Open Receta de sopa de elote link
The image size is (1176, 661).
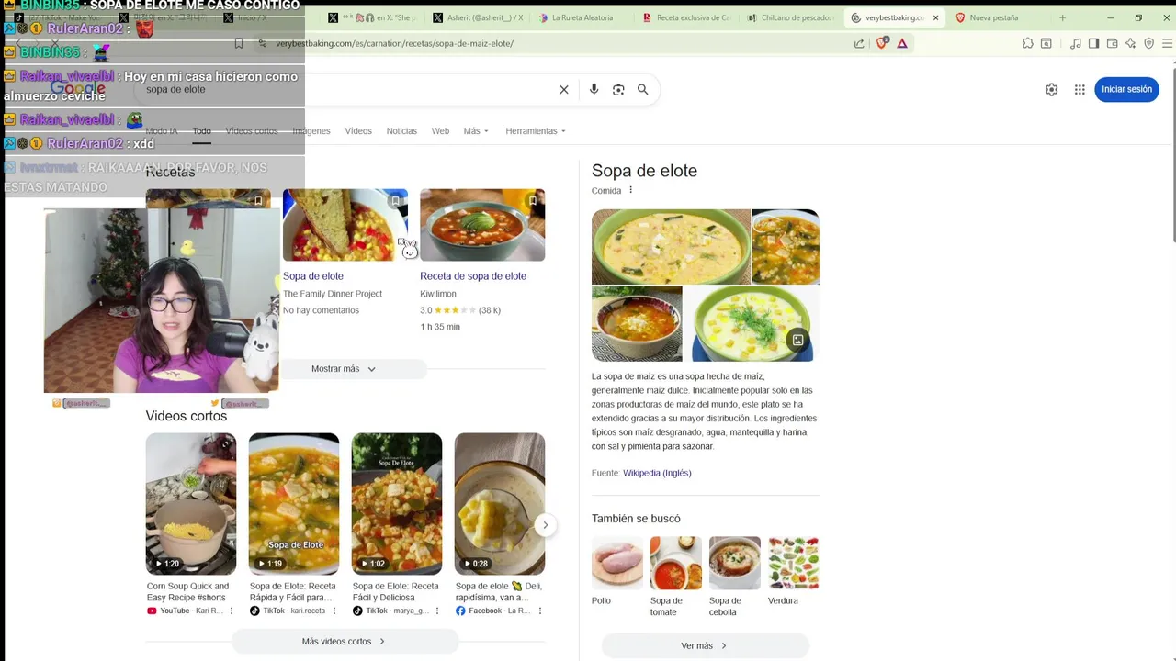click(x=473, y=276)
